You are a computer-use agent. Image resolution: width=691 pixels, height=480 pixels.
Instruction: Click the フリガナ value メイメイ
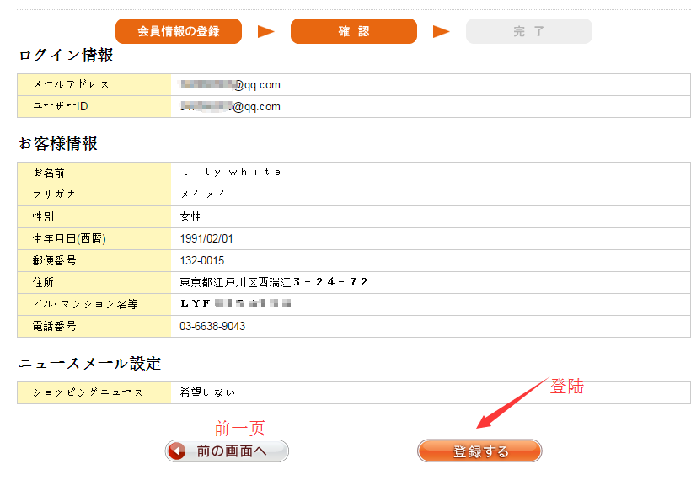(203, 195)
